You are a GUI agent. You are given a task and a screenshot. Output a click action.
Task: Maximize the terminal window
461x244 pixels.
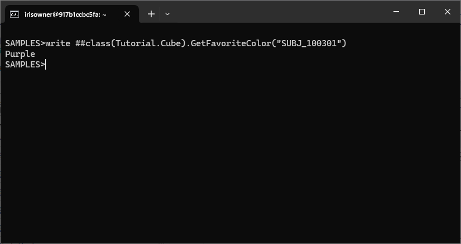click(x=421, y=12)
